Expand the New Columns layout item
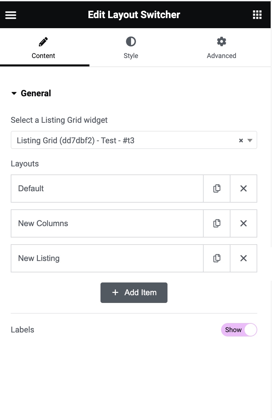Screen dimensions: 272x418 pos(107,223)
